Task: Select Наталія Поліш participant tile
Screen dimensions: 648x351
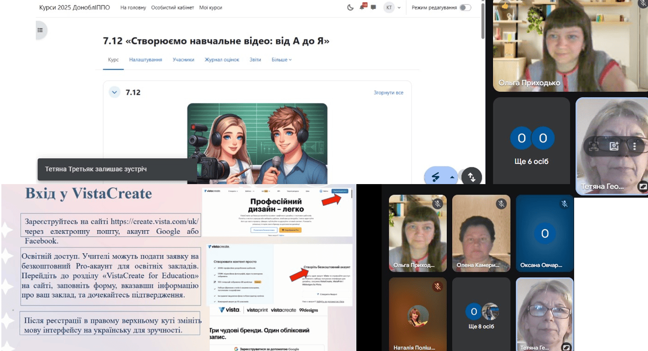Action: 418,314
